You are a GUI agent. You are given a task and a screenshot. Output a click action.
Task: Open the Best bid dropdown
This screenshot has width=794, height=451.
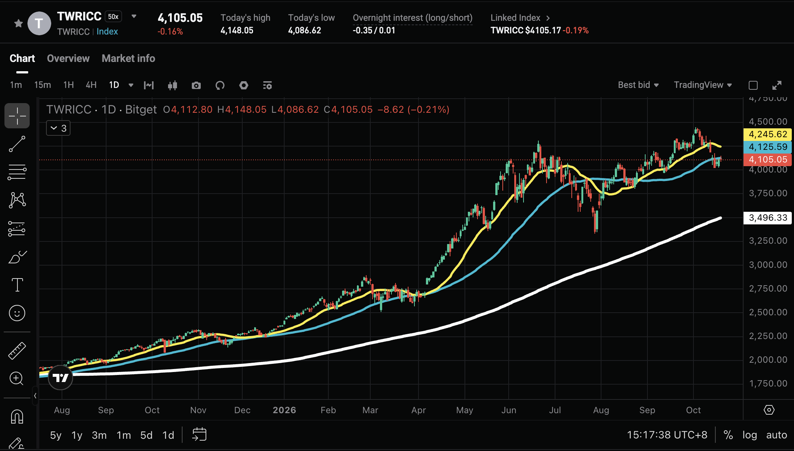coord(638,85)
